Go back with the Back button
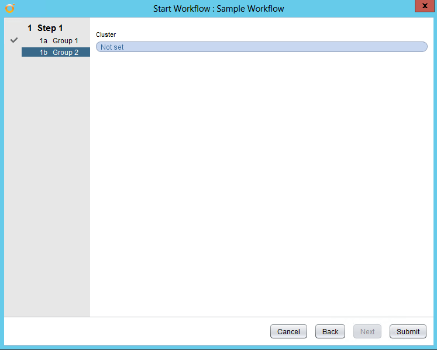This screenshot has width=437, height=350. tap(330, 331)
